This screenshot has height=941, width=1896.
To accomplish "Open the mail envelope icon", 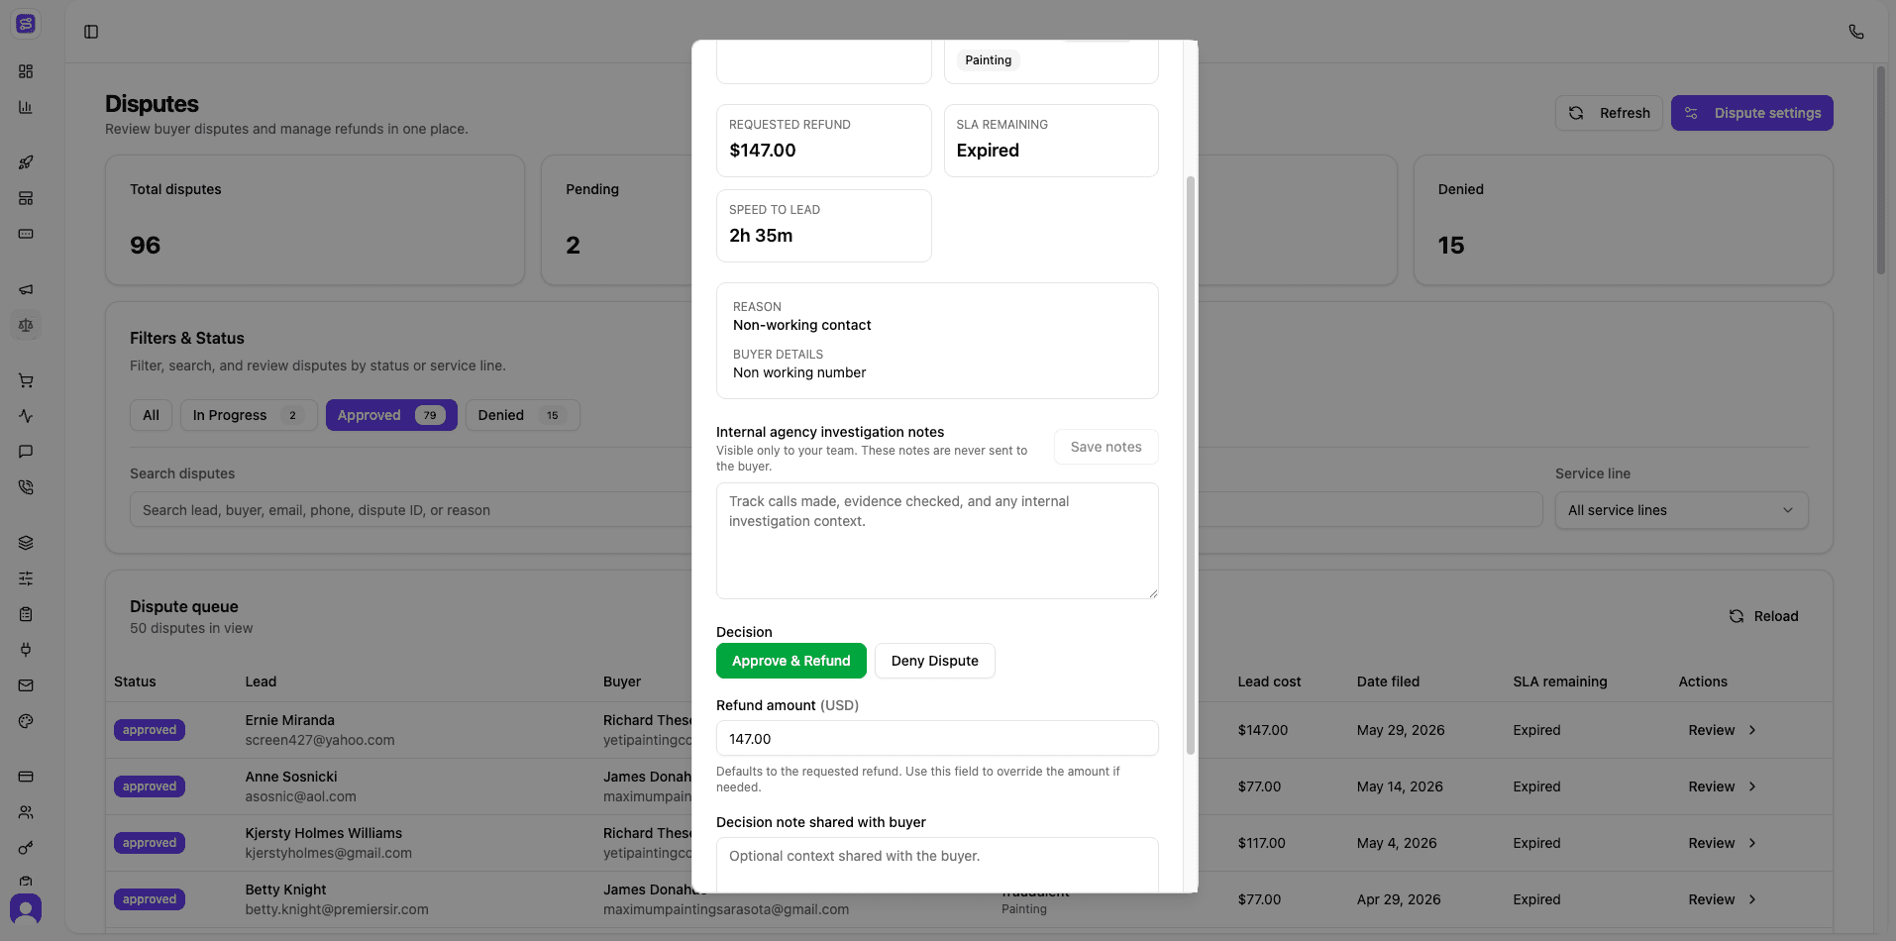I will 26,685.
